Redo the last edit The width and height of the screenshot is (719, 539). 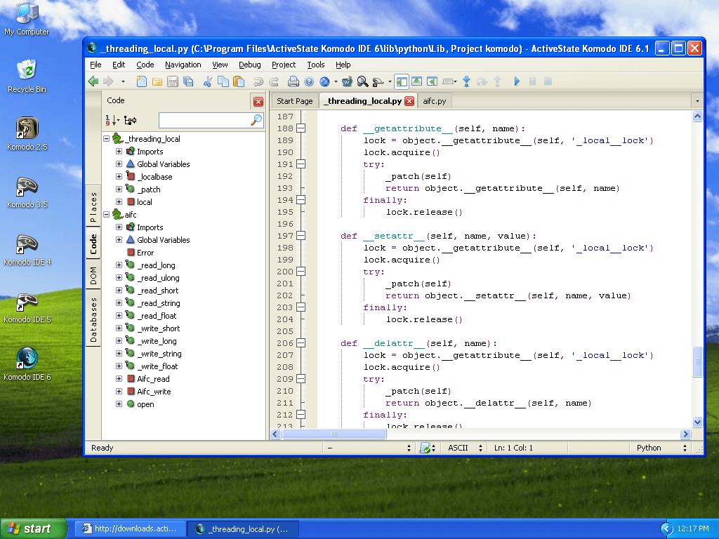point(274,81)
